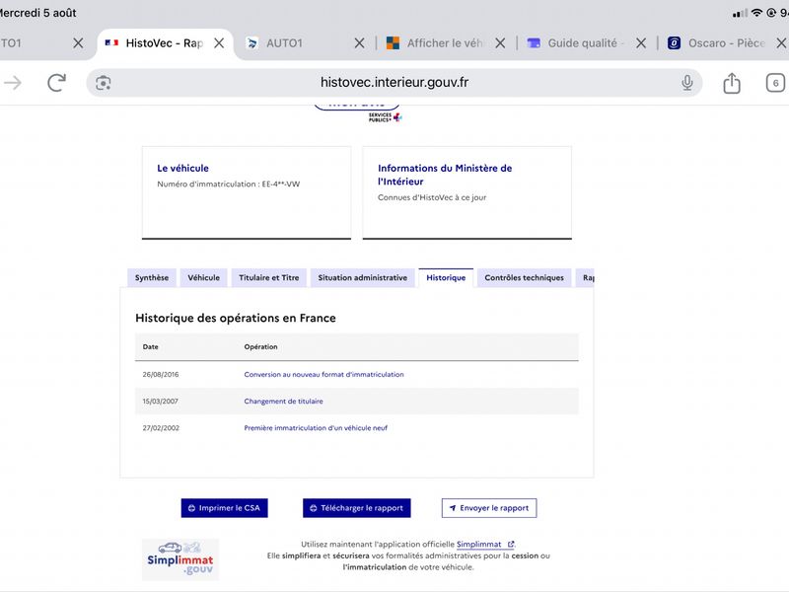Open the Google Lens icon in the address bar
The width and height of the screenshot is (789, 592).
tap(104, 83)
